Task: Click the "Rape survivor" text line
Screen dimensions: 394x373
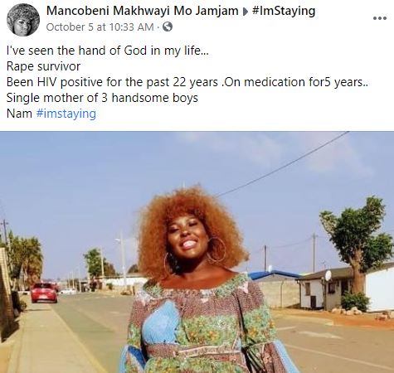Action: point(43,66)
